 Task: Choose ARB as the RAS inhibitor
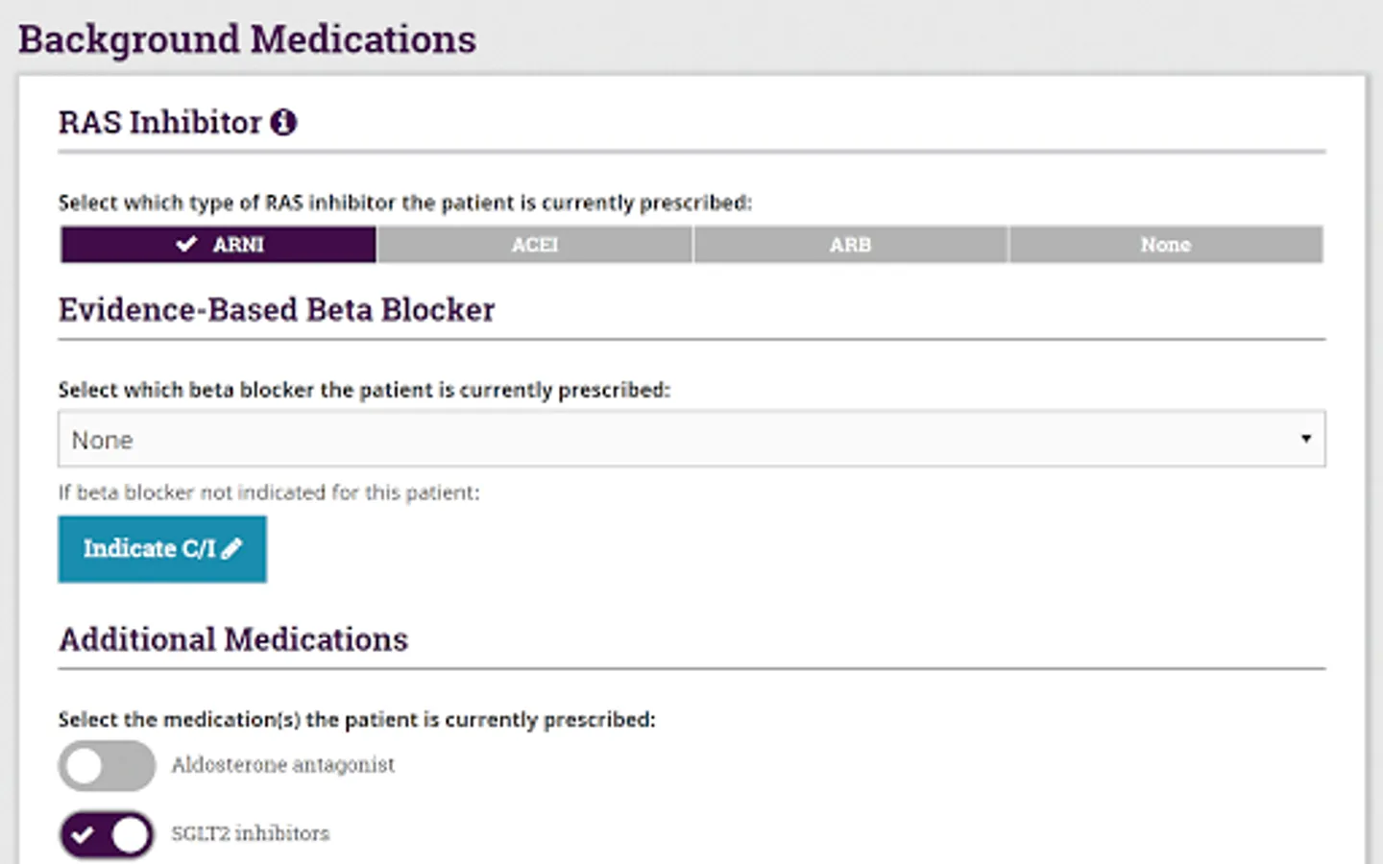(850, 245)
